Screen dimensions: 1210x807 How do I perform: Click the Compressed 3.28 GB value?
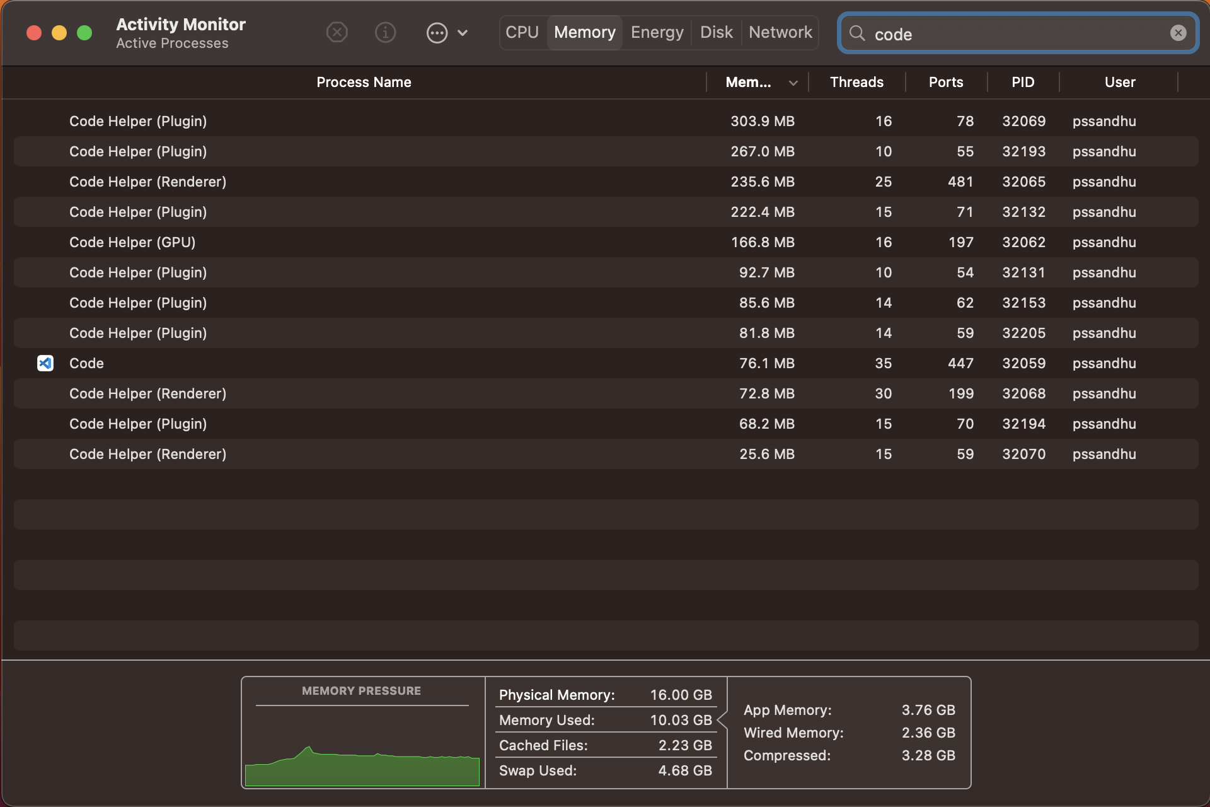(928, 755)
